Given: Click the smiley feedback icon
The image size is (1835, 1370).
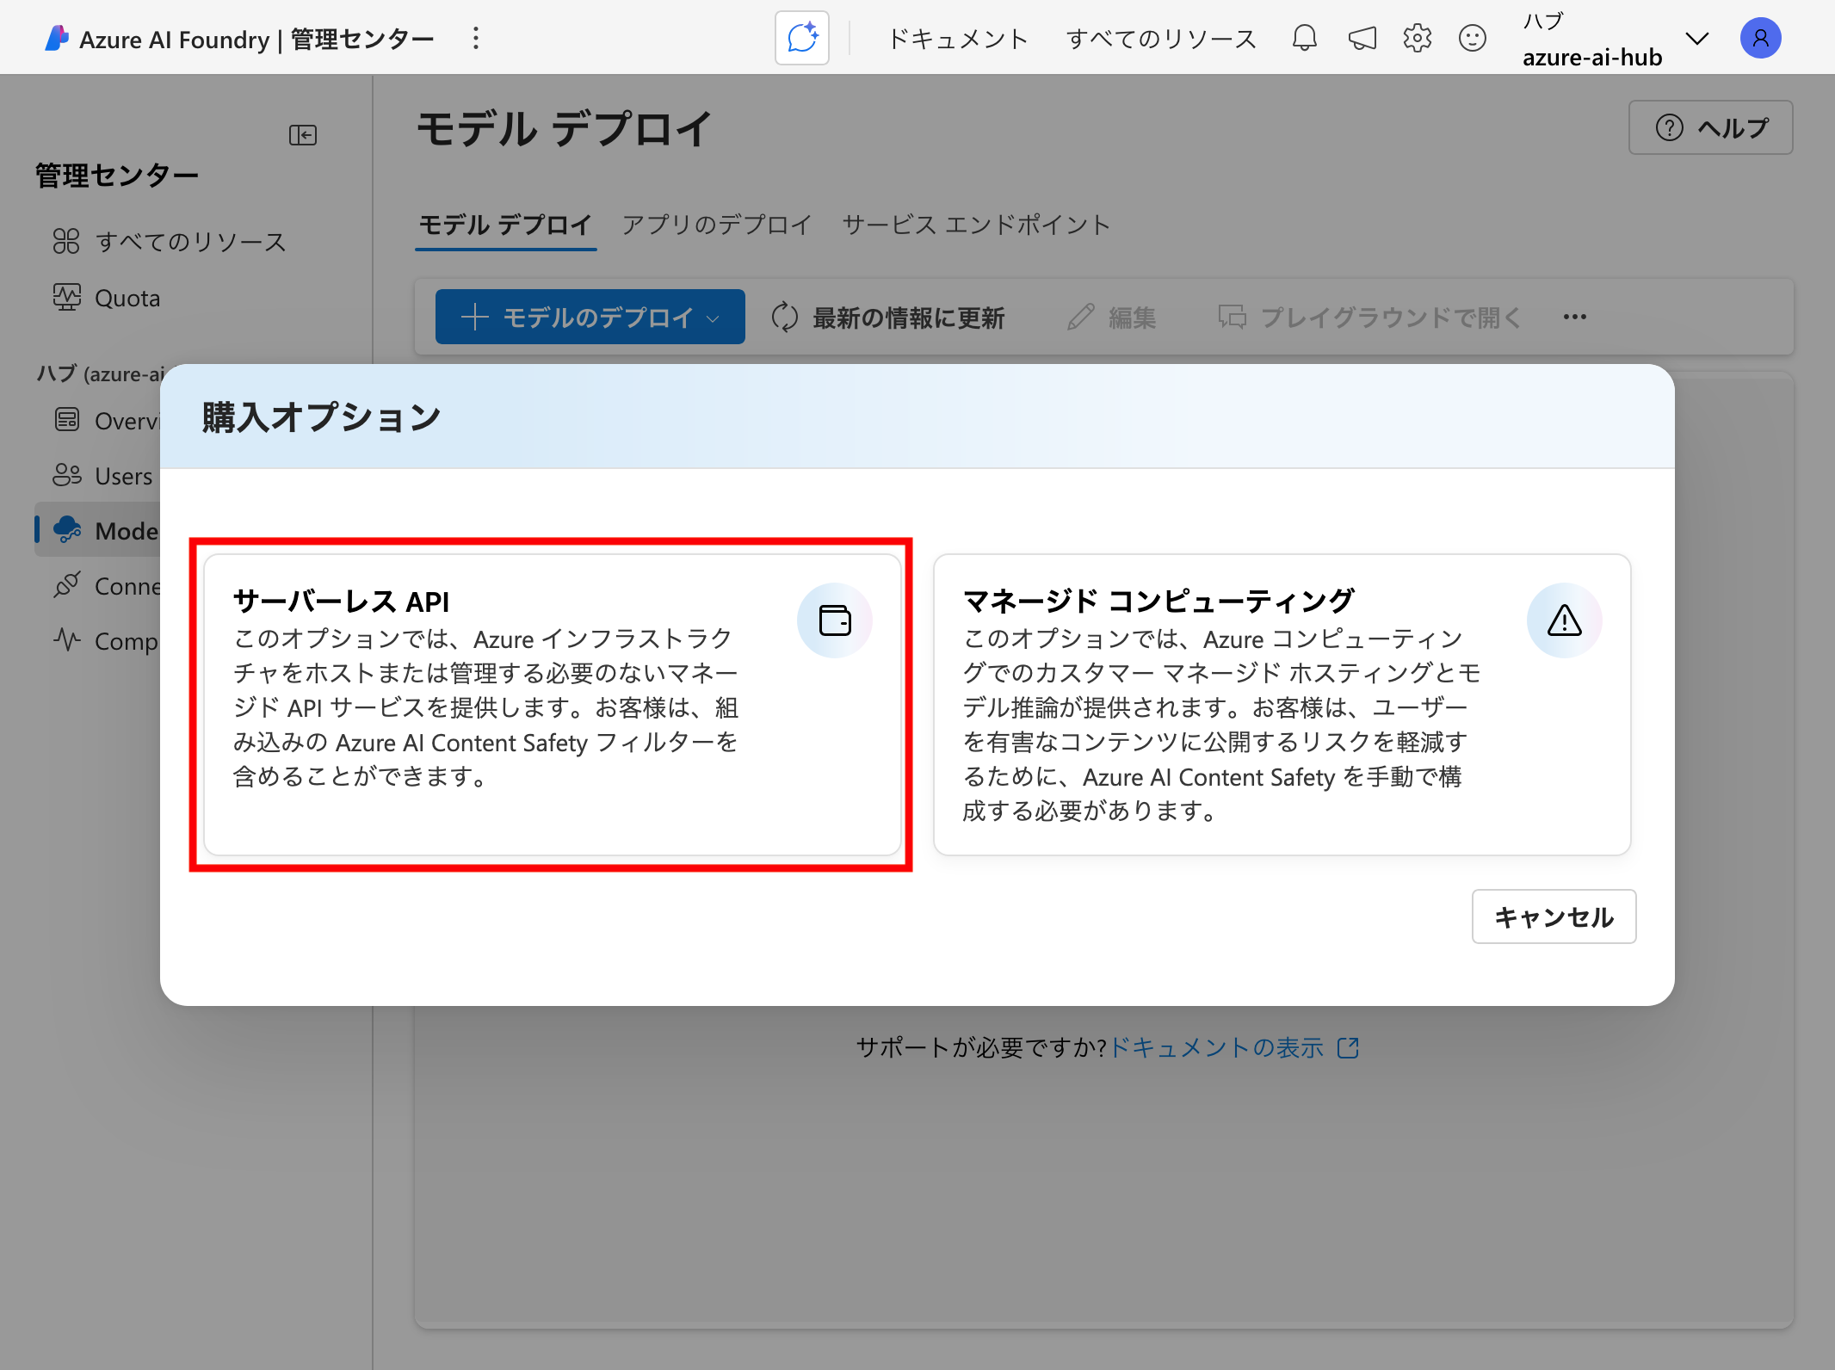Looking at the screenshot, I should tap(1472, 38).
